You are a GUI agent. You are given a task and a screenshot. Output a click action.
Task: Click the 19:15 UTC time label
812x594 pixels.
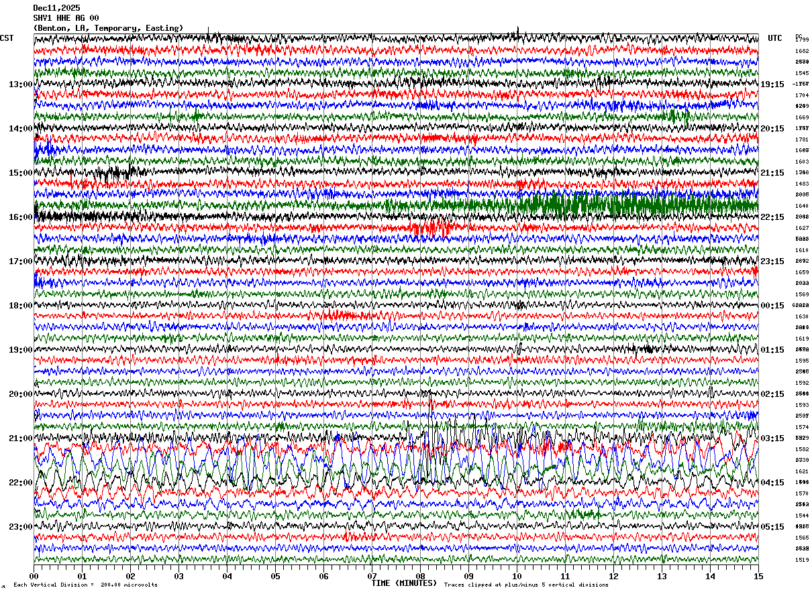click(x=772, y=84)
